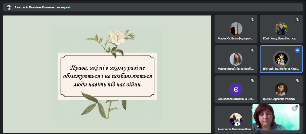Click Анастасія Павлівна's avatar with the teddy bear
The image size is (306, 134).
pyautogui.click(x=236, y=119)
